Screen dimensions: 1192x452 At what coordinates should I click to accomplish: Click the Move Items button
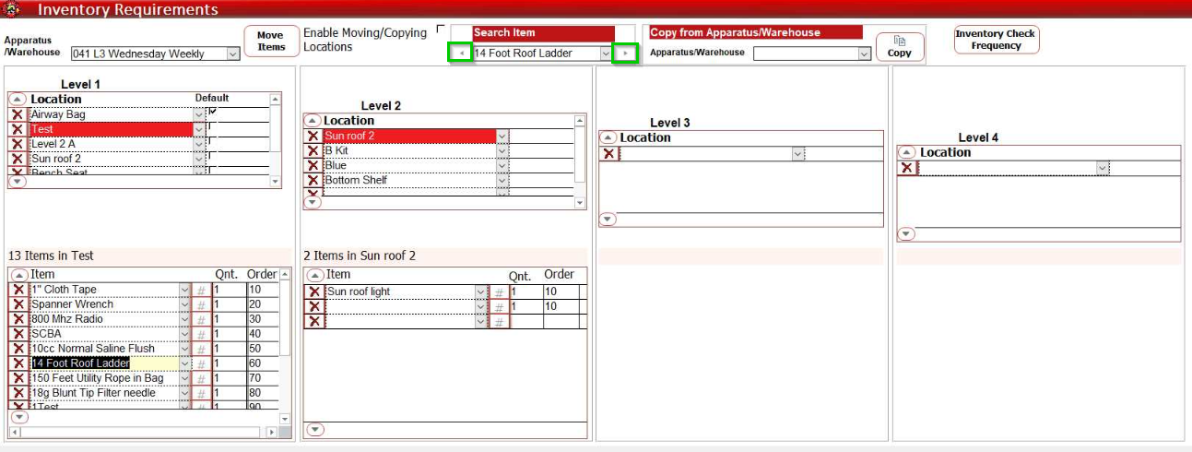tap(271, 42)
